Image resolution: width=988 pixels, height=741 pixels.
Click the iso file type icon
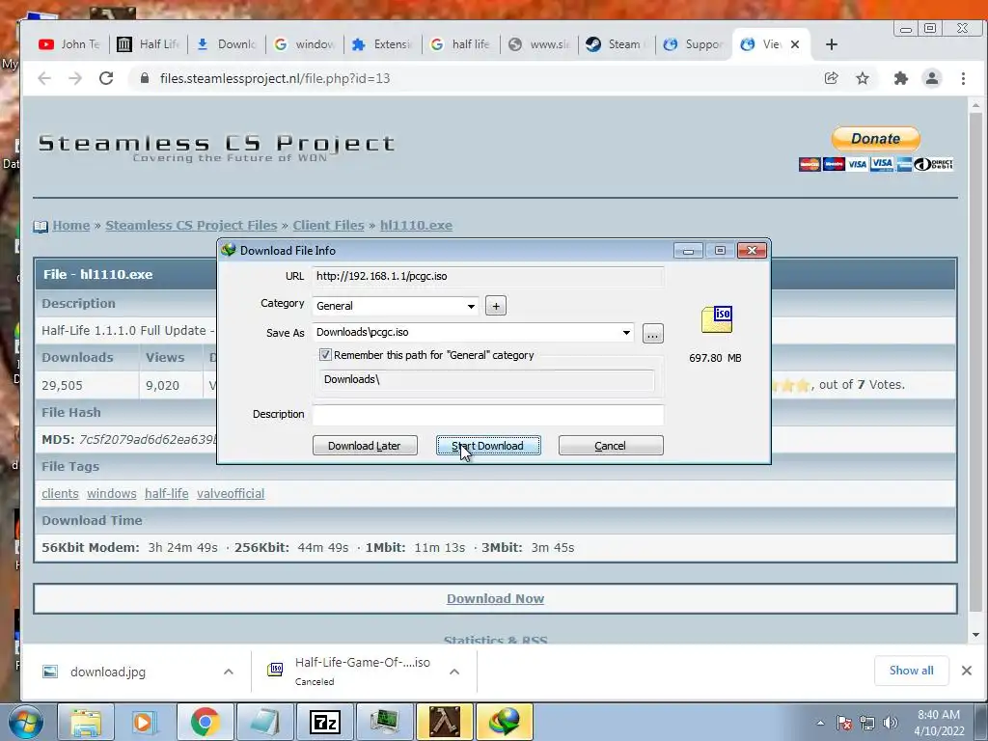pos(717,319)
